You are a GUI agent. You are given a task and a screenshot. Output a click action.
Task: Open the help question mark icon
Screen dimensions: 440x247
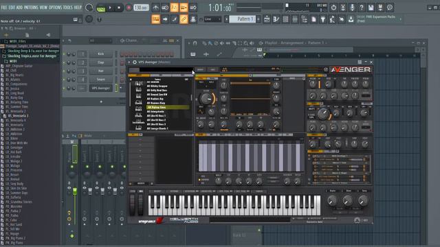(x=362, y=8)
